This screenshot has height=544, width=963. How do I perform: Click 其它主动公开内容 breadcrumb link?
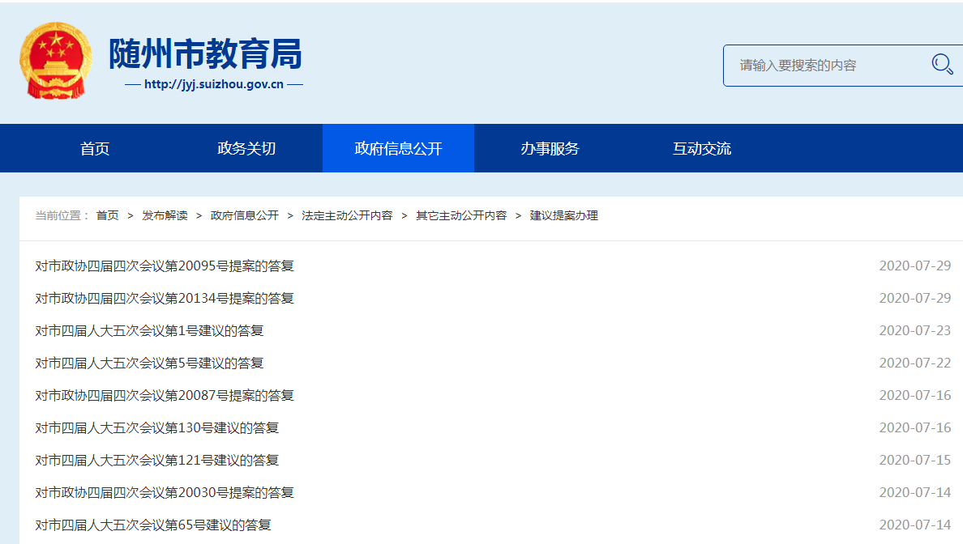pos(461,215)
